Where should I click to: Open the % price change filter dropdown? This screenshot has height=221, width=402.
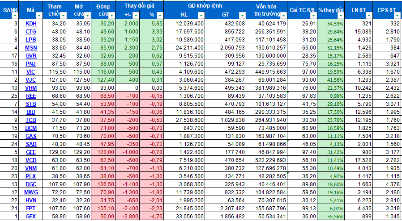(160, 16)
